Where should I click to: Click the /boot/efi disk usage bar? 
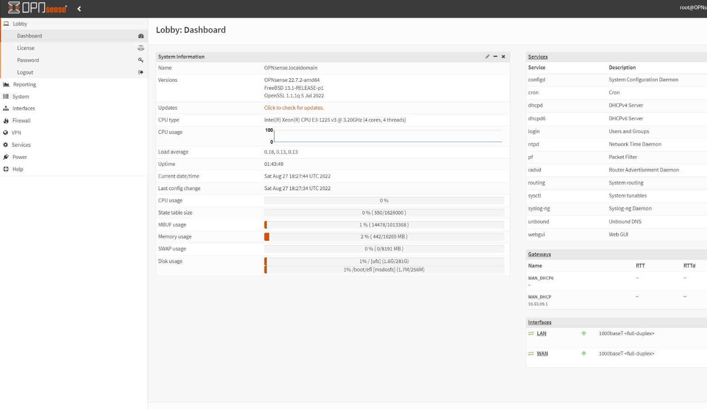(384, 270)
